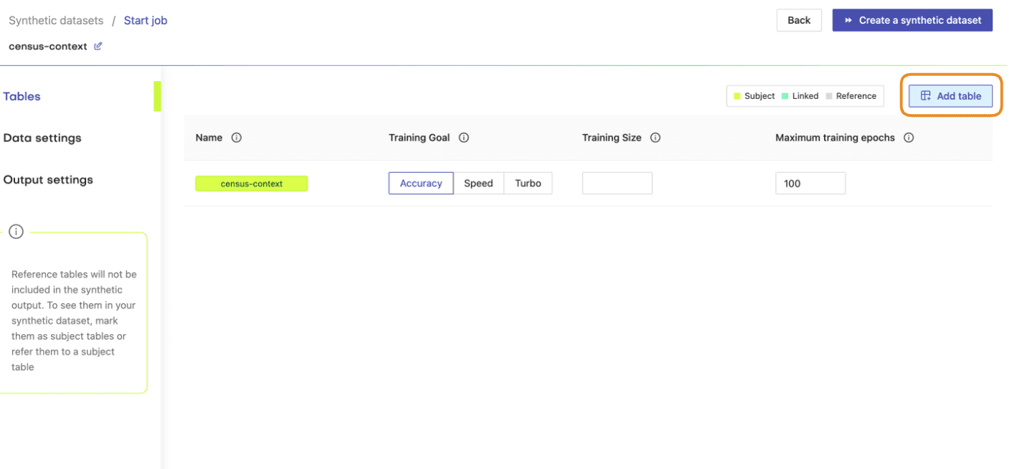Select the Speed training goal

click(x=479, y=184)
